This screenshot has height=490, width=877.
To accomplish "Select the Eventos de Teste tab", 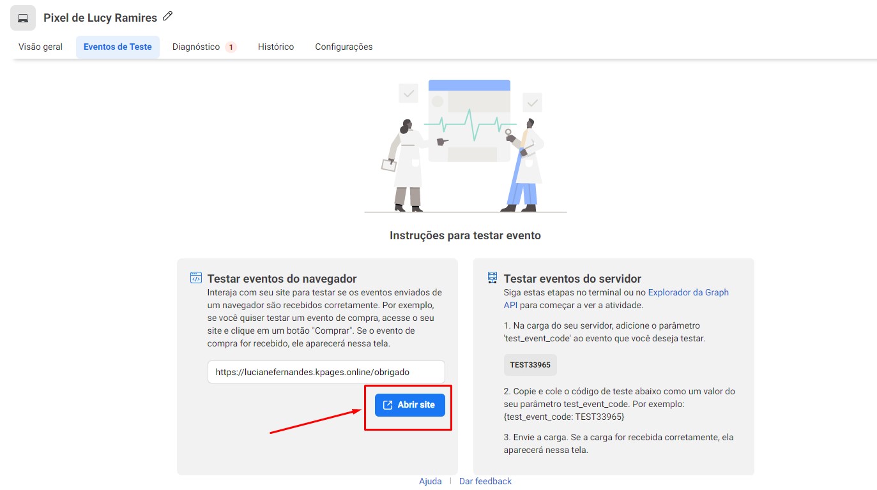I will click(118, 47).
